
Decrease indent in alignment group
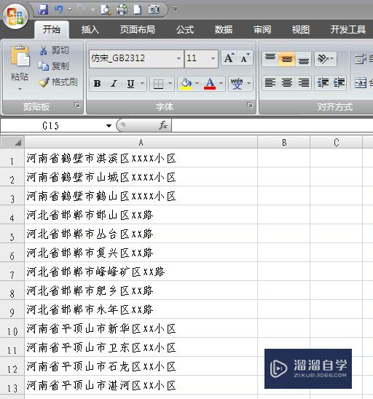[x=323, y=83]
